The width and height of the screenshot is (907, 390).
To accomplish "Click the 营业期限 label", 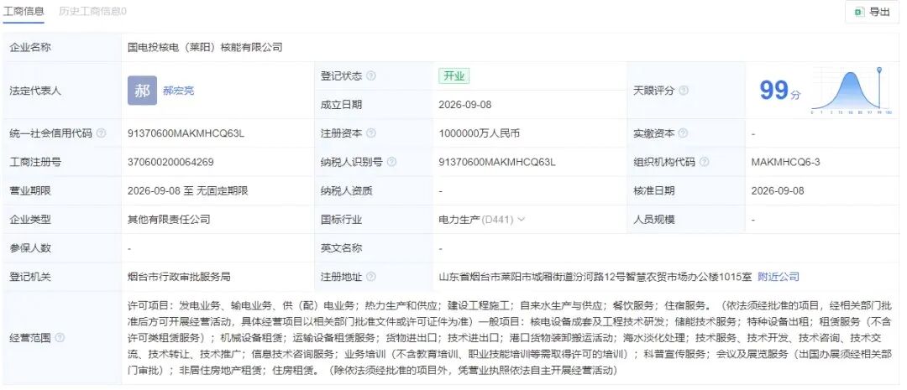I will (x=30, y=190).
